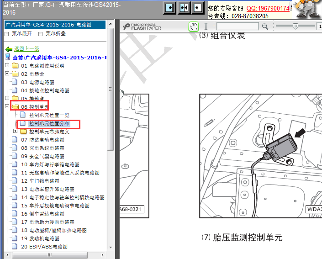Click document icon of 09 安全气囊电路图
322x259 pixels.
click(15, 156)
